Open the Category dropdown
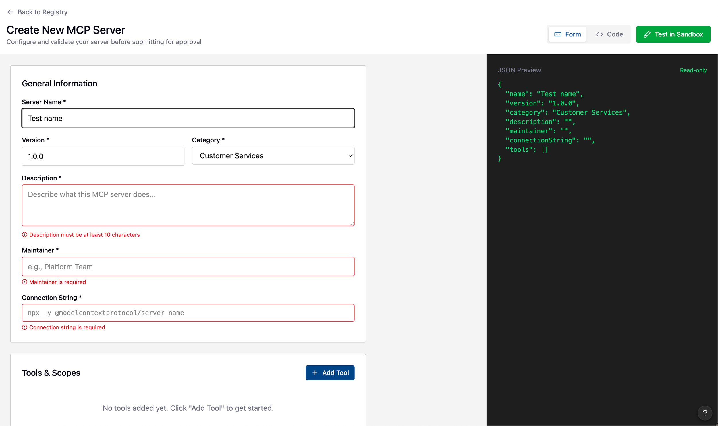Image resolution: width=718 pixels, height=426 pixels. (273, 156)
